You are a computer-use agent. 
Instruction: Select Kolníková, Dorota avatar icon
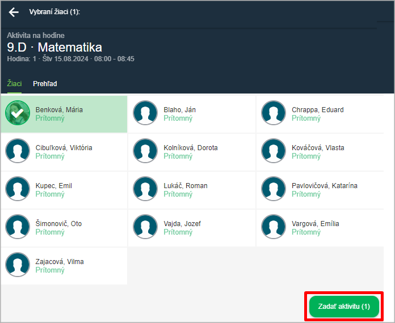coord(145,151)
